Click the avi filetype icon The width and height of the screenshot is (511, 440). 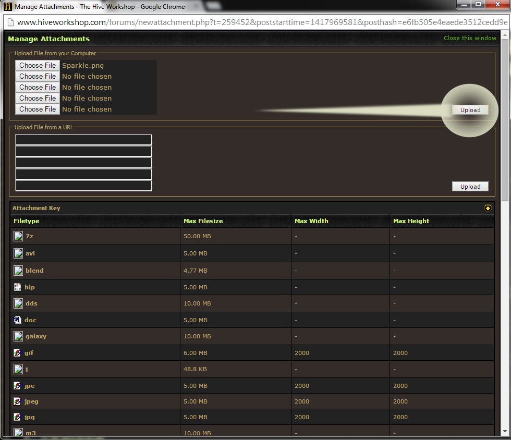(x=18, y=253)
